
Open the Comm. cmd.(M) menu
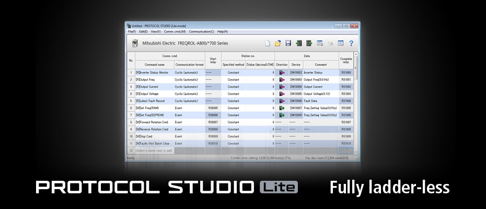[x=175, y=32]
